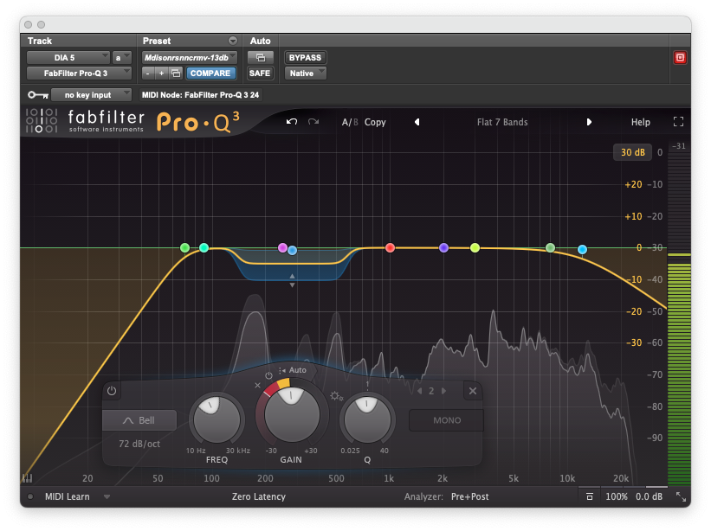Select next band arrow beside 2

coord(443,391)
